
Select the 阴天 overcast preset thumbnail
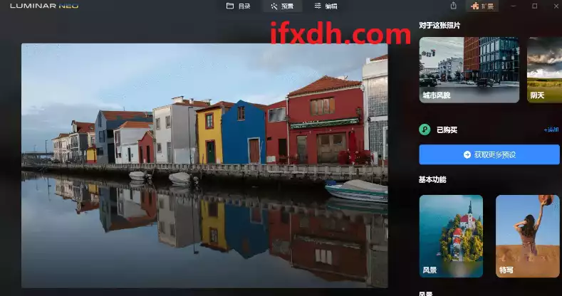544,70
